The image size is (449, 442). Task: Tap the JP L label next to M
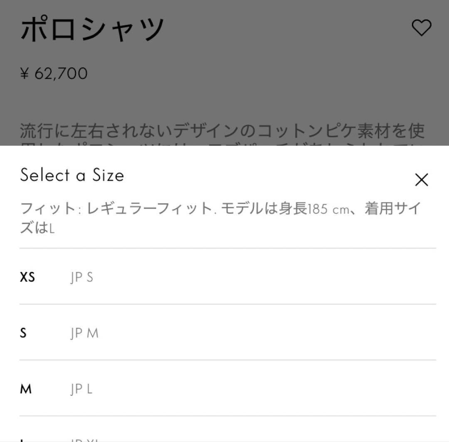point(81,389)
